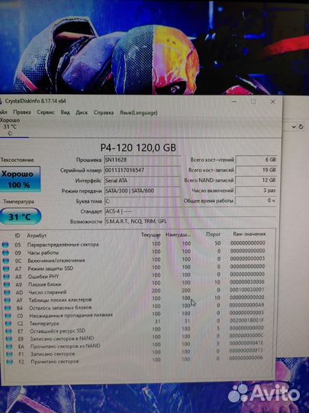Click status icon for Таблицы плохих кластеров row

pyautogui.click(x=7, y=301)
